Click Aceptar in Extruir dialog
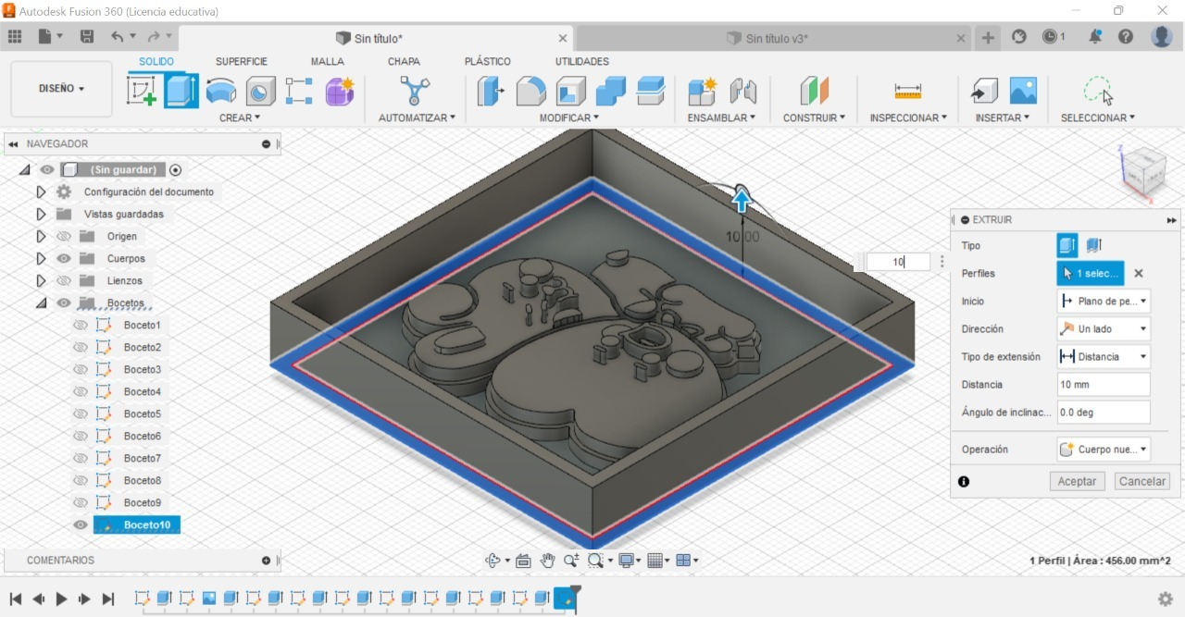This screenshot has height=617, width=1185. pyautogui.click(x=1077, y=482)
